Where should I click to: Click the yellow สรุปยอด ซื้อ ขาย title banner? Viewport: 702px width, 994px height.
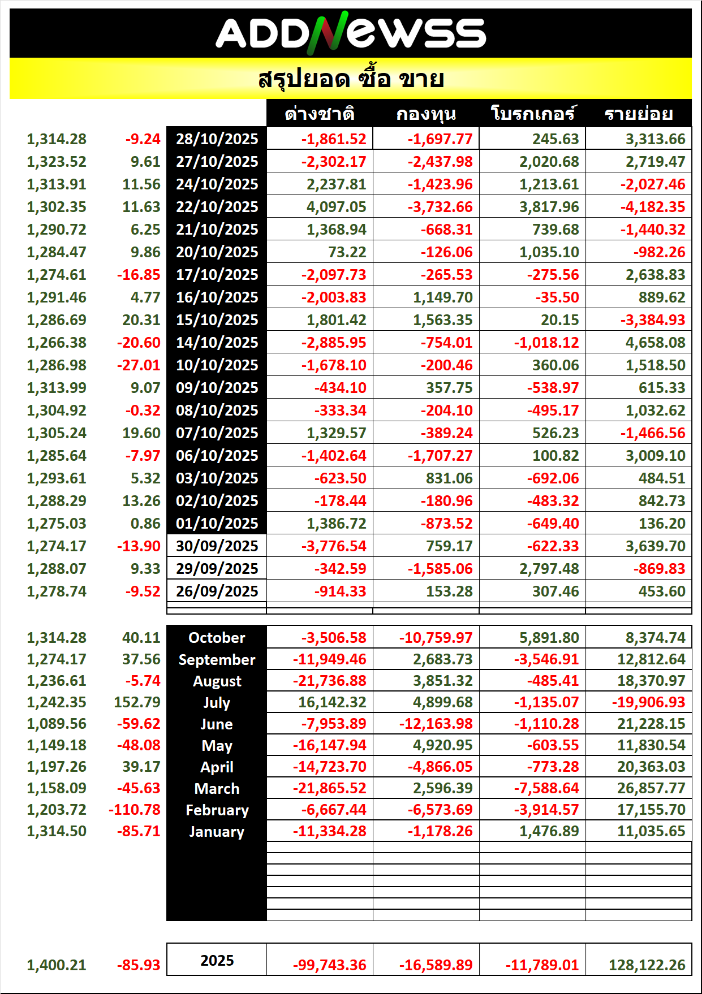[351, 79]
